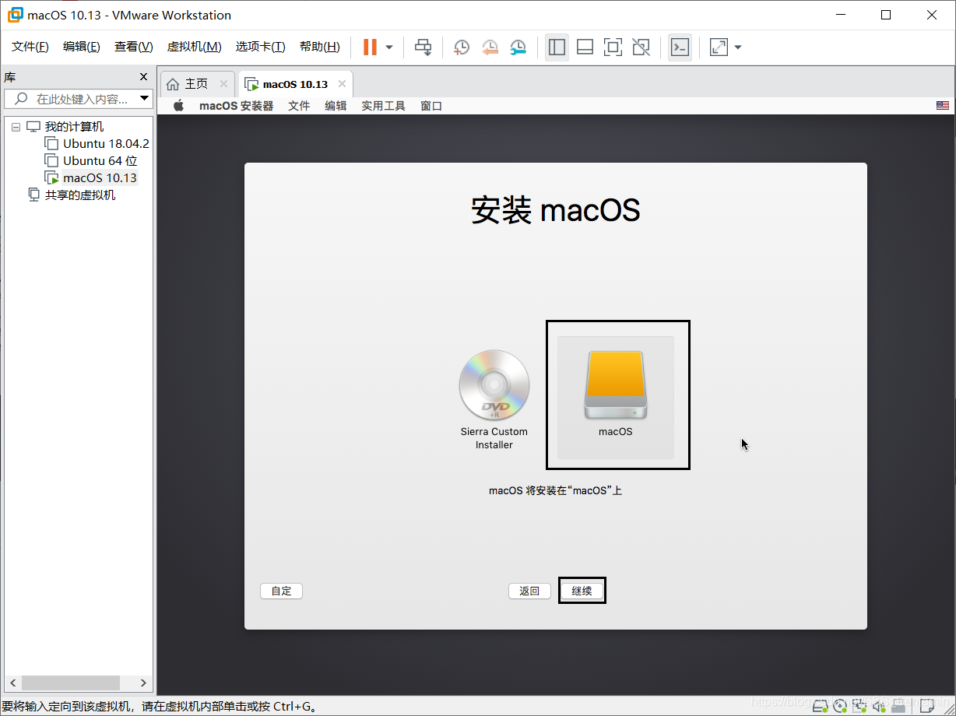Click the US flag input source icon
Viewport: 956px width, 716px height.
pos(943,106)
